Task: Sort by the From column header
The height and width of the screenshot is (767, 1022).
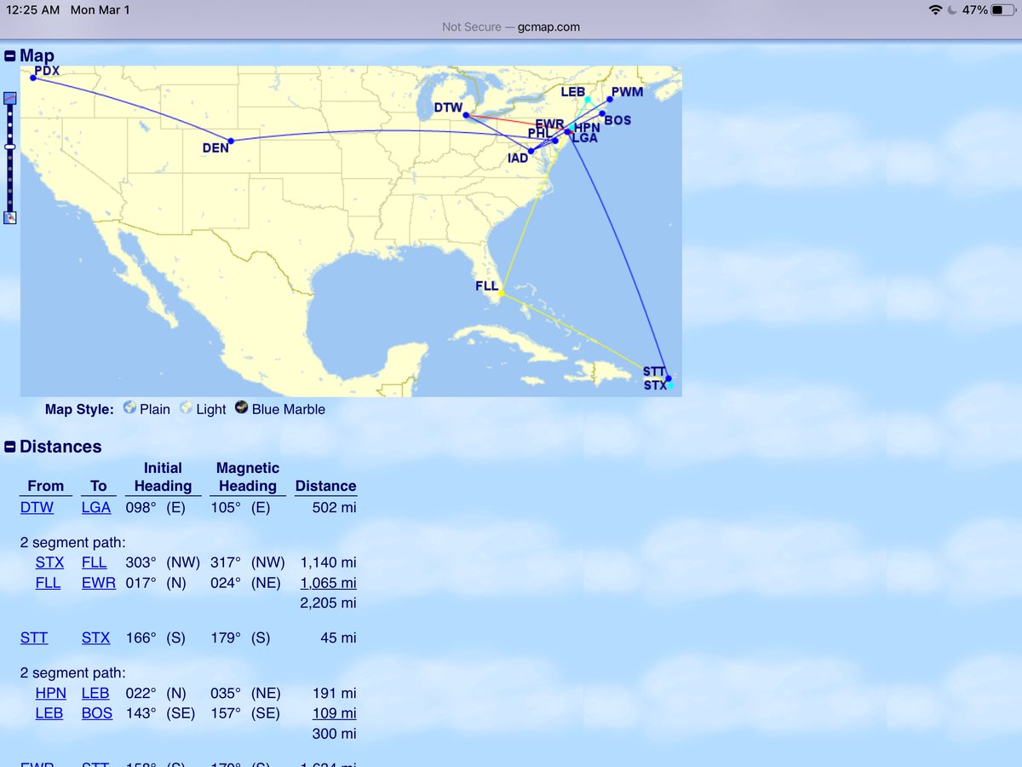Action: (x=45, y=486)
